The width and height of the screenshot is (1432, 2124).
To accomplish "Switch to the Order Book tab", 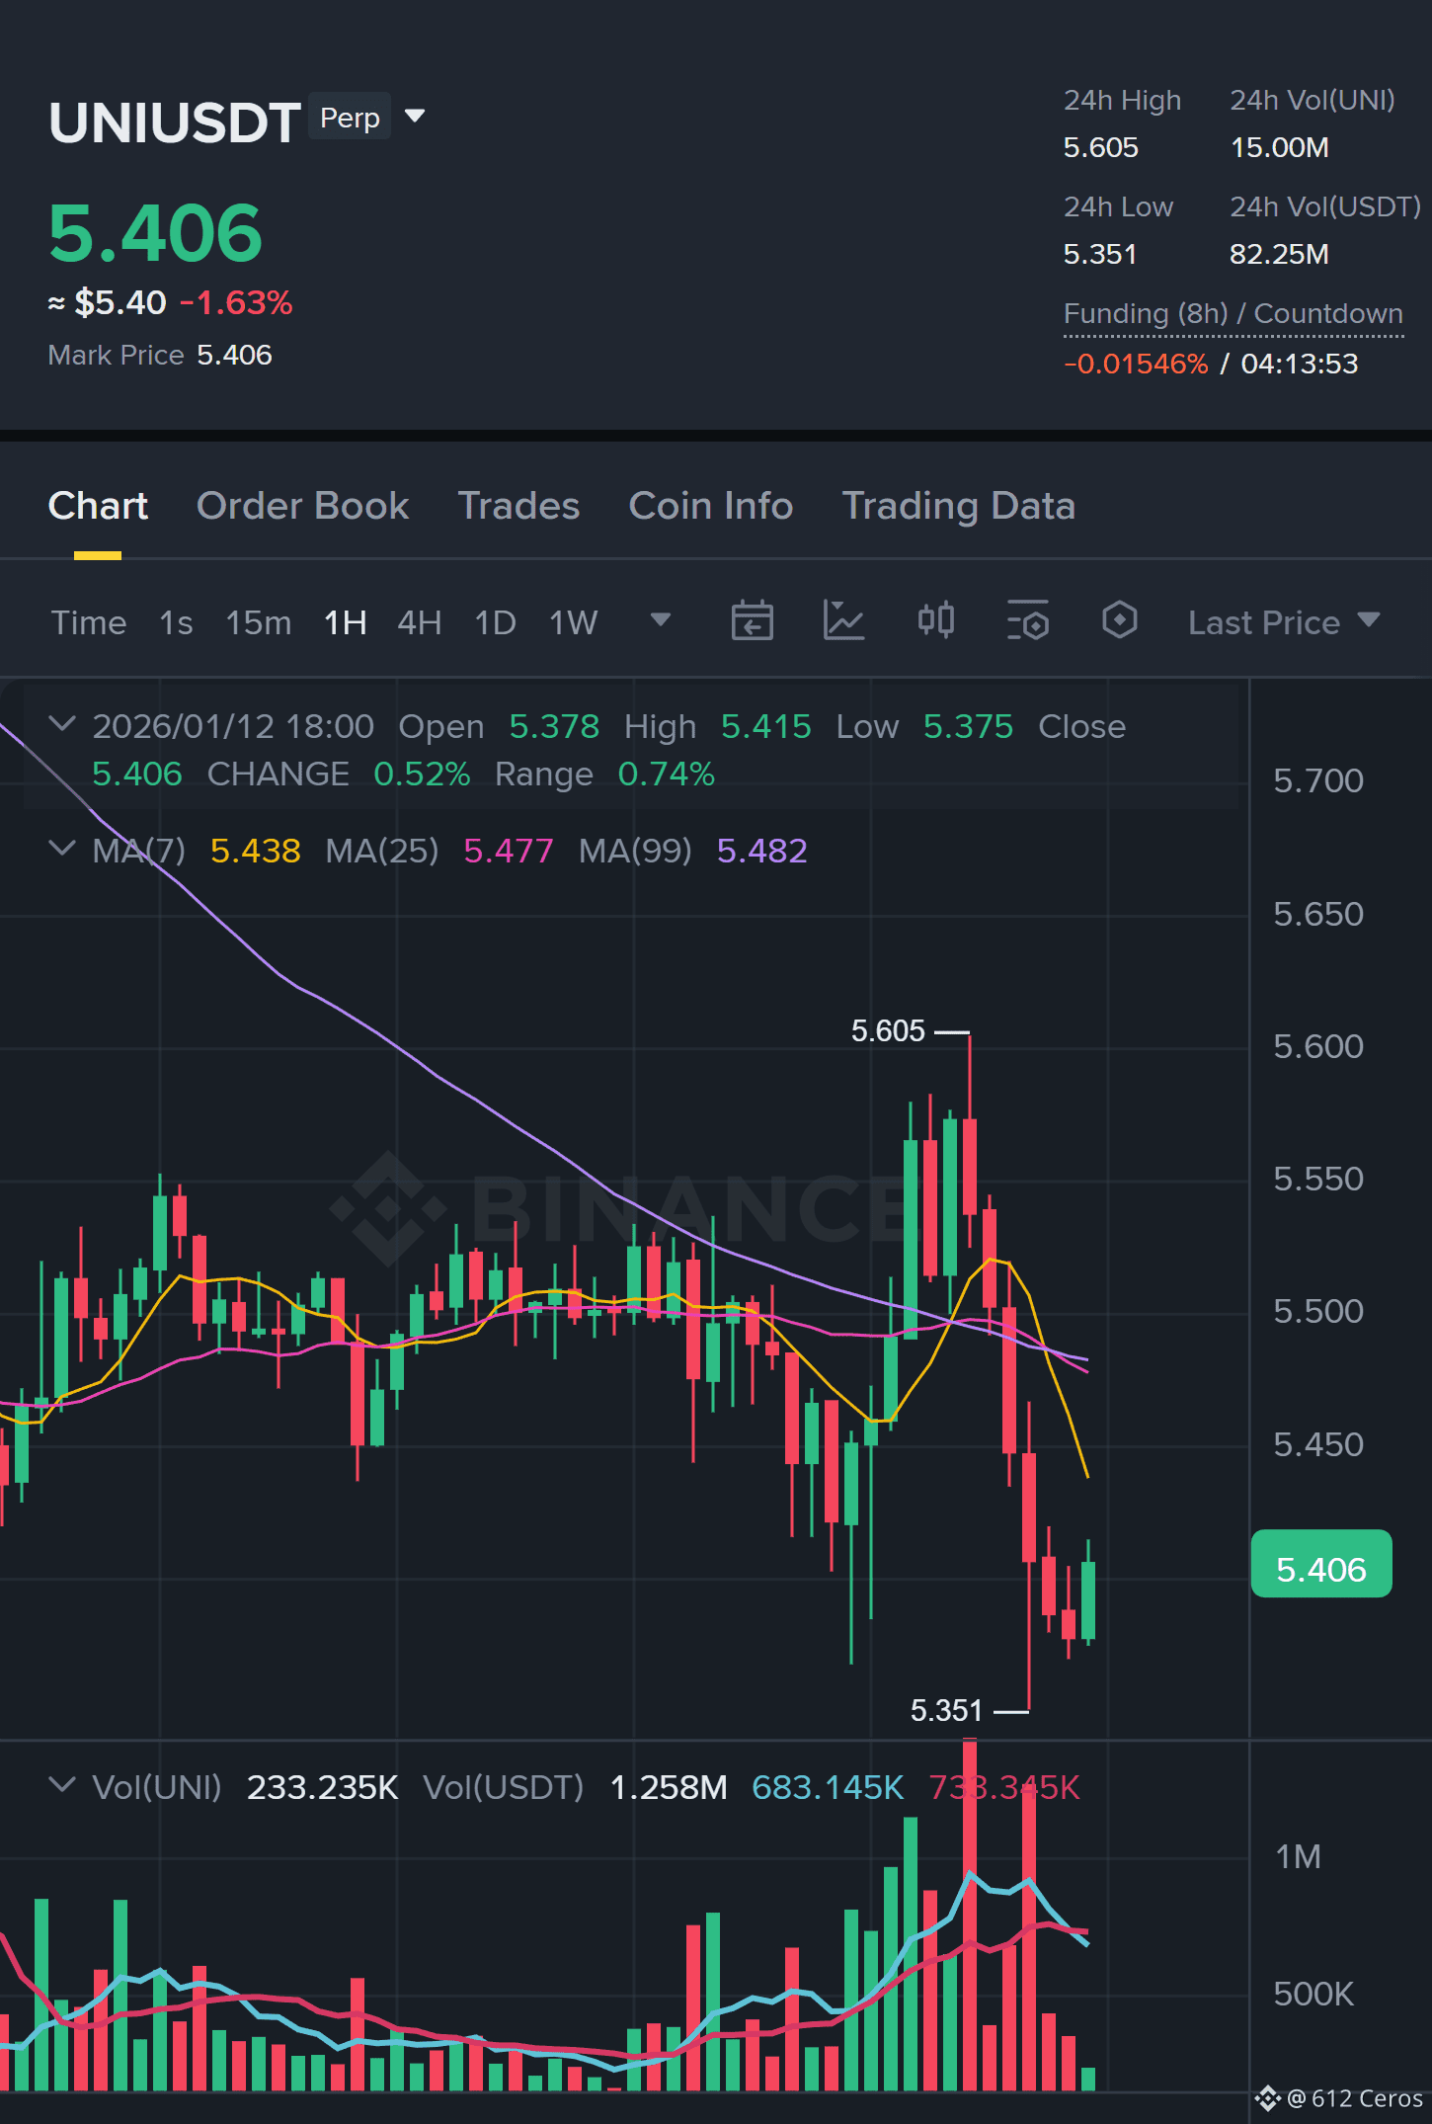I will (x=302, y=506).
